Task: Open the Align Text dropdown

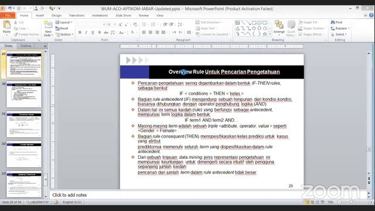Action: (x=206, y=28)
